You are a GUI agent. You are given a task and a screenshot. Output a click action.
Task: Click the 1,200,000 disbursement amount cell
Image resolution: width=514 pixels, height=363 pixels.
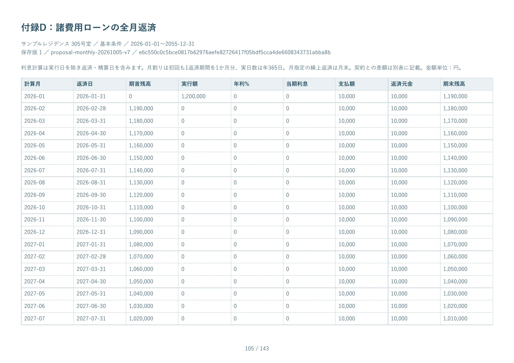click(x=204, y=96)
